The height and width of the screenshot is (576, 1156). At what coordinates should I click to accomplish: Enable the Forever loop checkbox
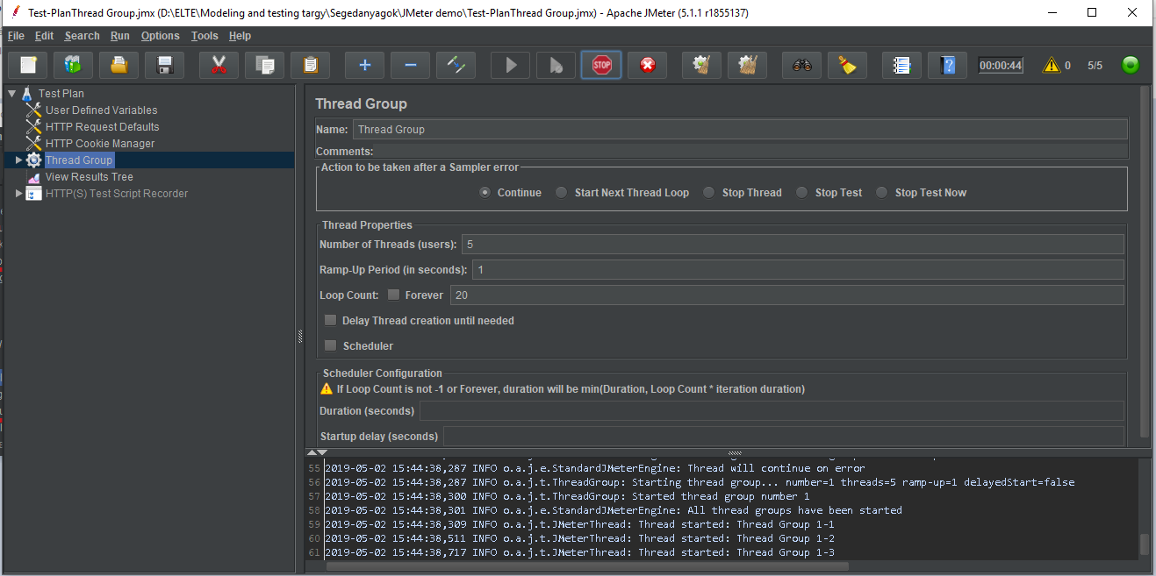pos(394,295)
